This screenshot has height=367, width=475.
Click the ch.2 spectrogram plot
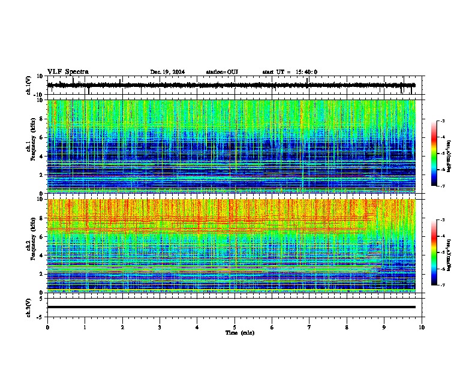tap(232, 245)
